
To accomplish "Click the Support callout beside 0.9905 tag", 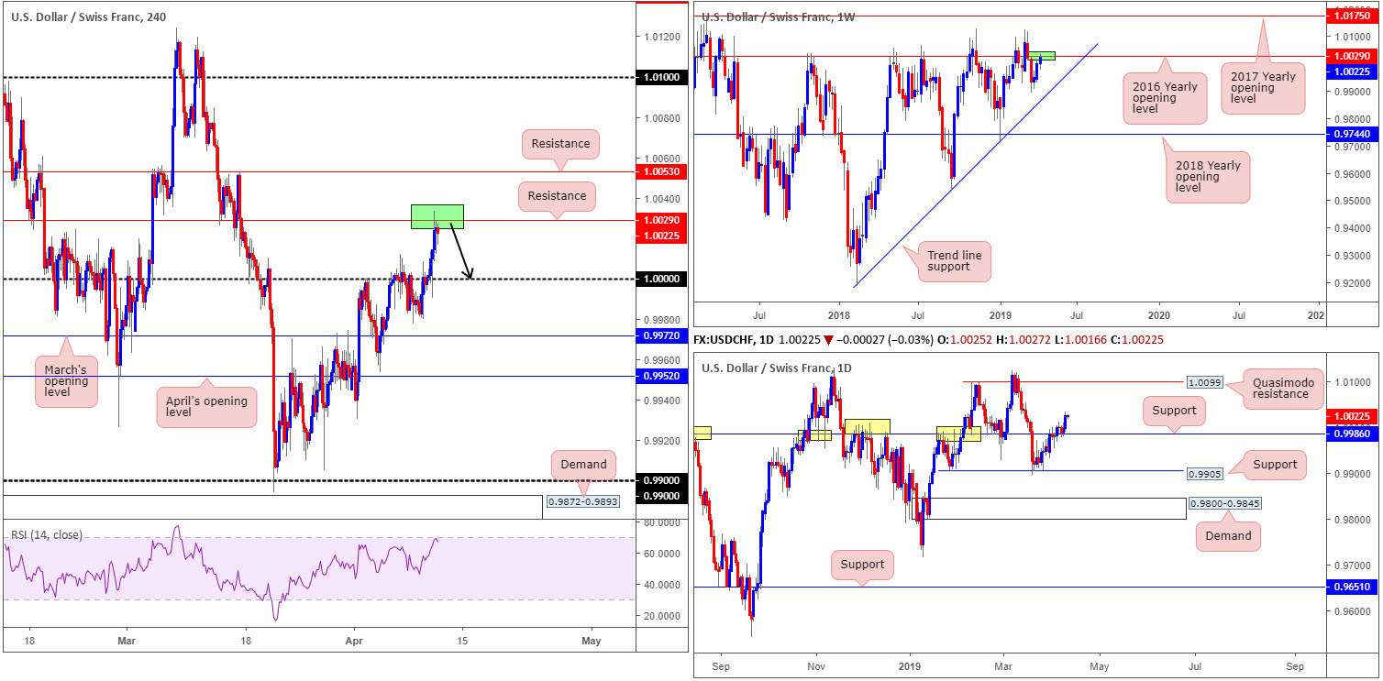I will coord(1275,465).
